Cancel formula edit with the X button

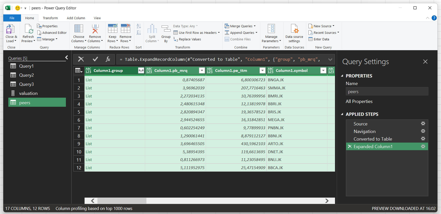point(81,59)
